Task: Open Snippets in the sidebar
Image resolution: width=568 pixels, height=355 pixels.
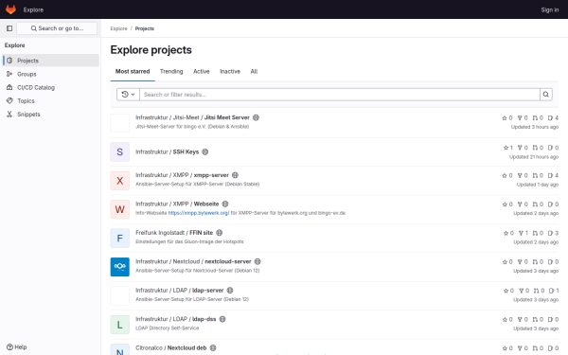Action: 51,115
